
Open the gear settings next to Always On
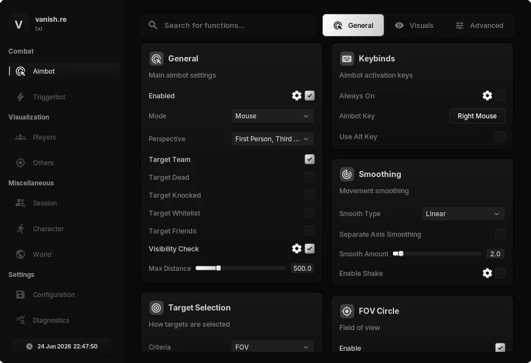(487, 95)
